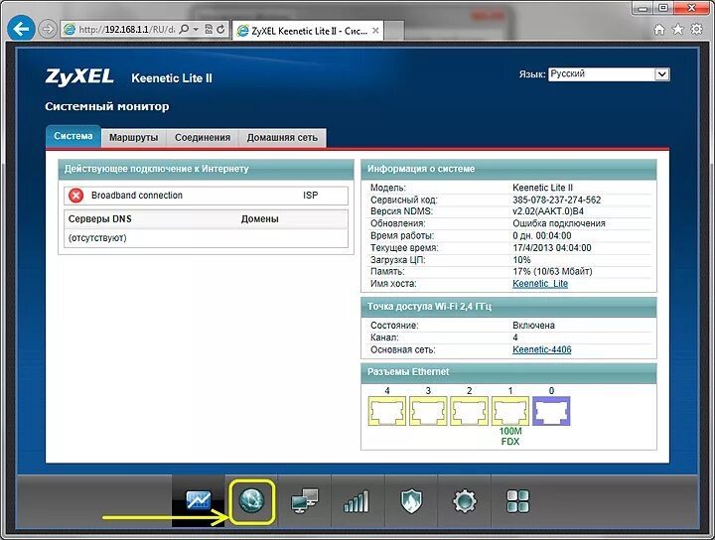This screenshot has height=540, width=715.
Task: Click the Wi-Fi state value Включена
Action: pos(533,326)
